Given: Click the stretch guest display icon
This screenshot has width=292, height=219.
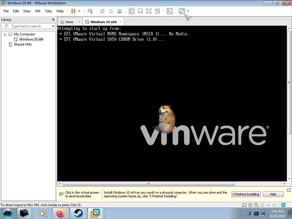Looking at the screenshot, I should (182, 11).
